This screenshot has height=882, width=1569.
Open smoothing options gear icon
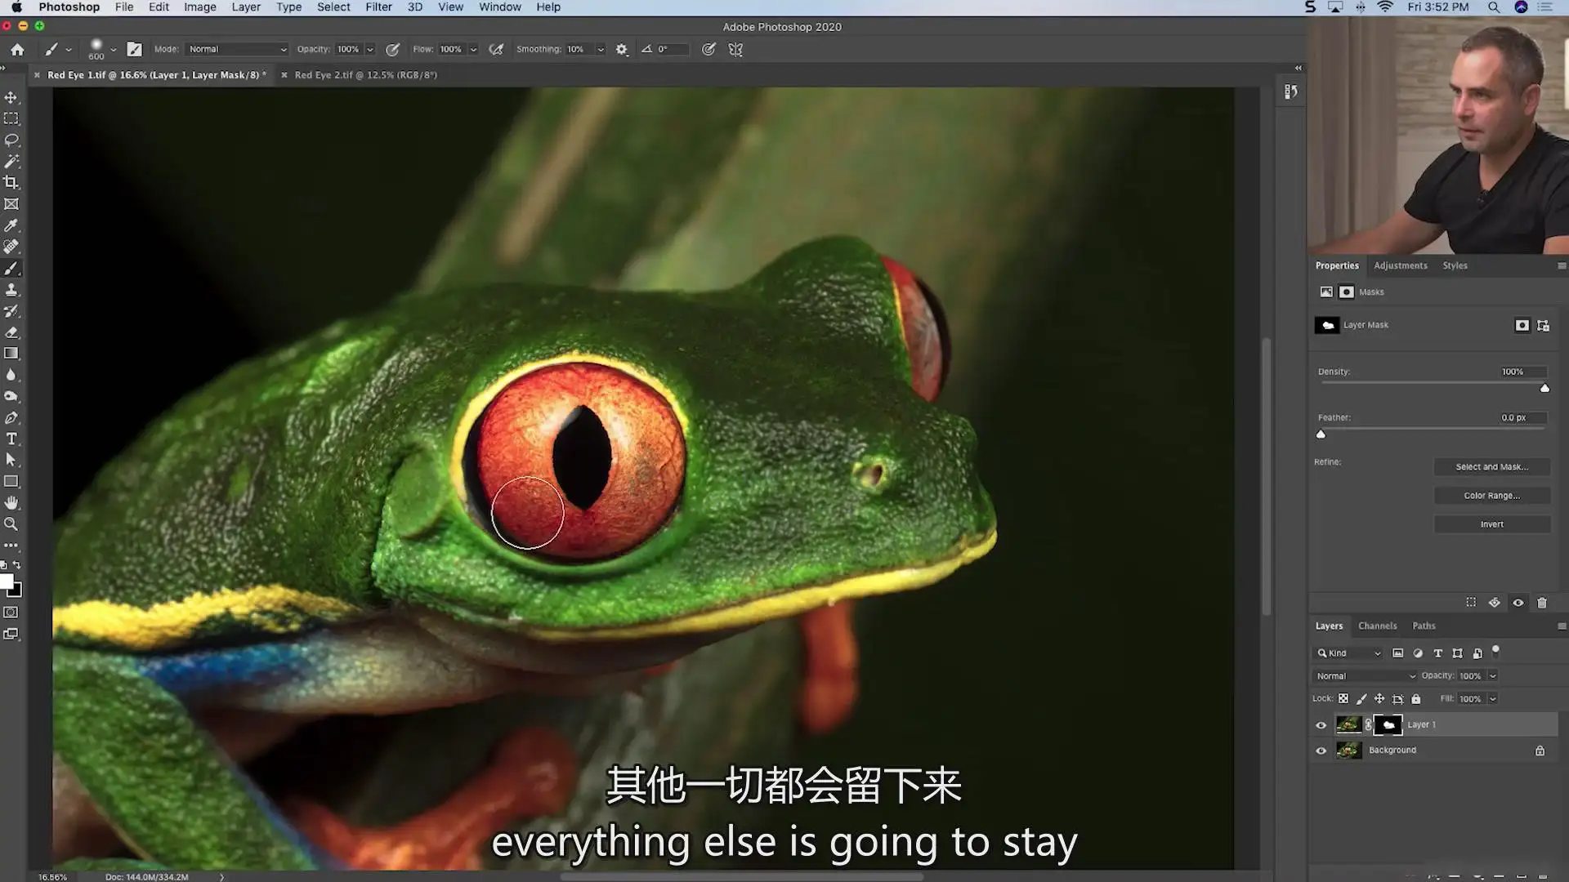(622, 49)
